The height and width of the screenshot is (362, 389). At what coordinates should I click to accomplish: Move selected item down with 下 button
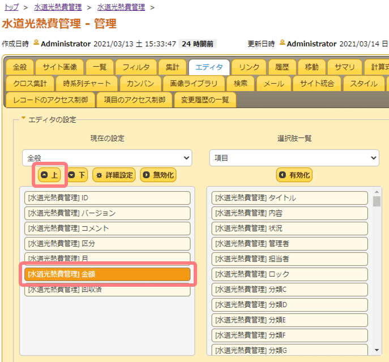pos(78,175)
